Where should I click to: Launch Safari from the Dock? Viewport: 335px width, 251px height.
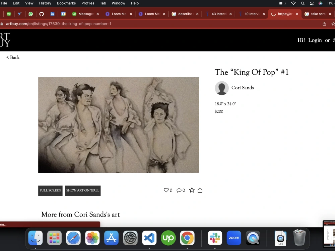[x=73, y=238]
